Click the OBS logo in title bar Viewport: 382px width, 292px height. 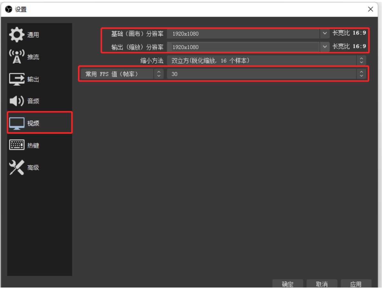[9, 9]
